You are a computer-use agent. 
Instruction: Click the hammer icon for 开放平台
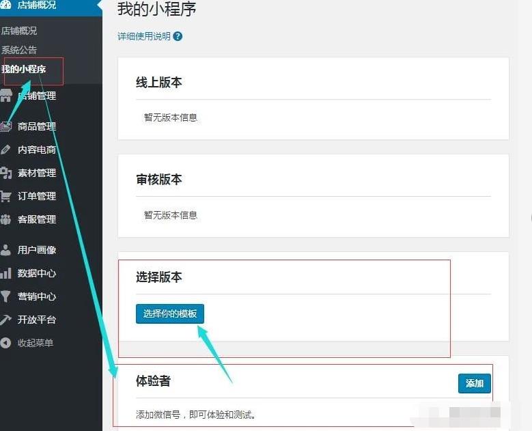pos(6,320)
